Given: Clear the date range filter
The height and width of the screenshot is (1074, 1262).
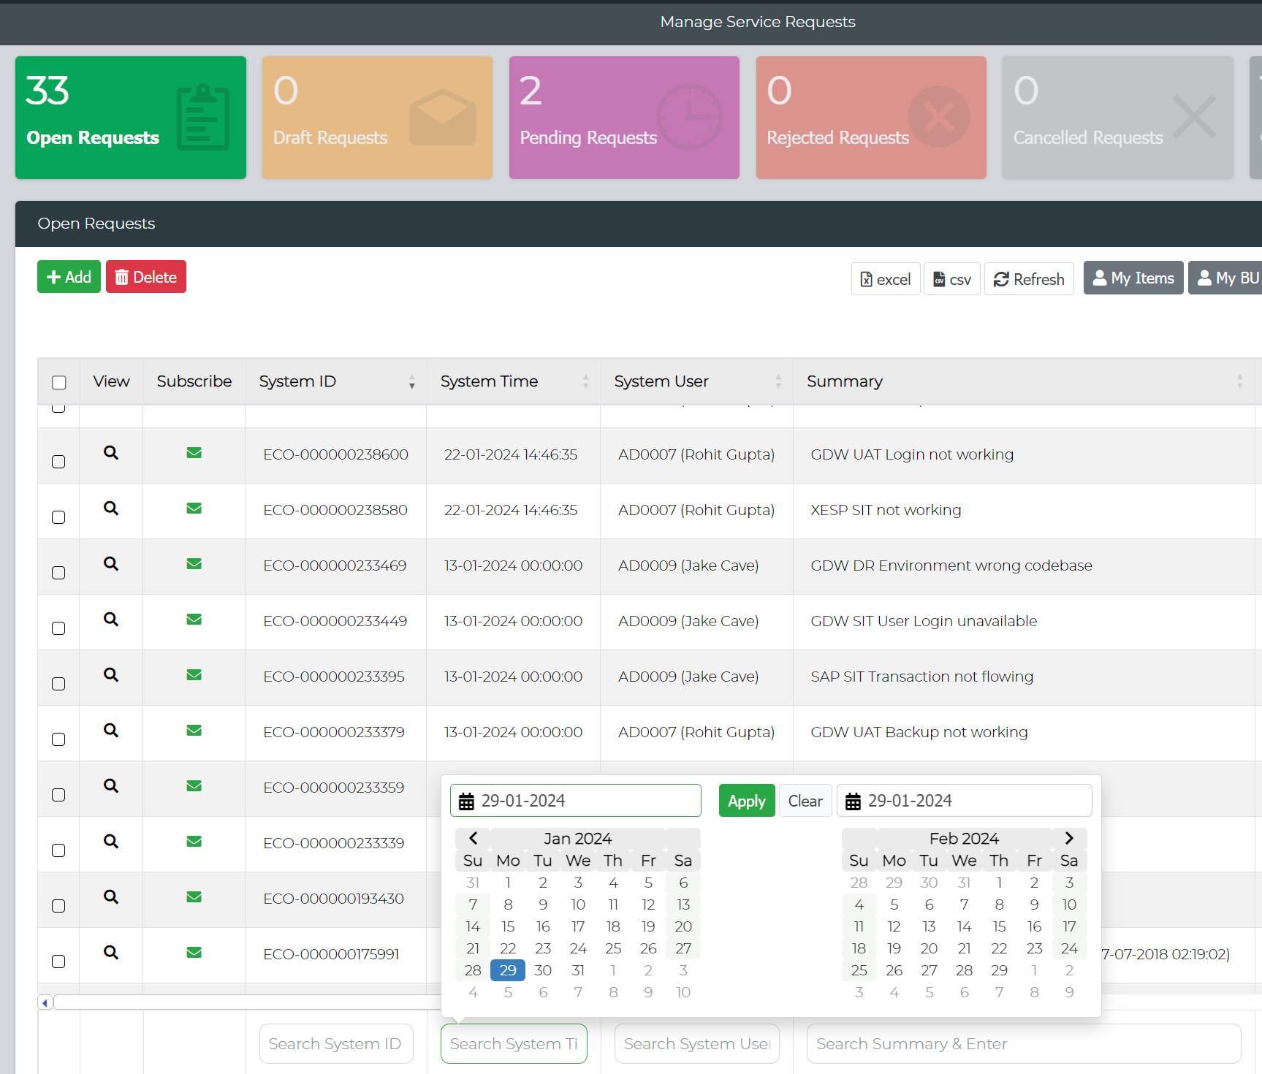Looking at the screenshot, I should [x=805, y=801].
